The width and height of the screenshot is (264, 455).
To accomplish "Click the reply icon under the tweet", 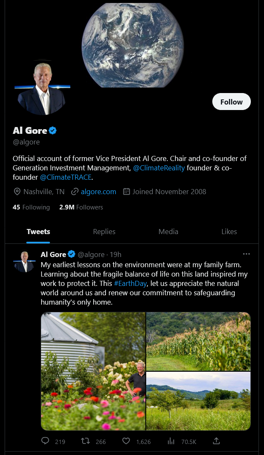I will coord(45,441).
